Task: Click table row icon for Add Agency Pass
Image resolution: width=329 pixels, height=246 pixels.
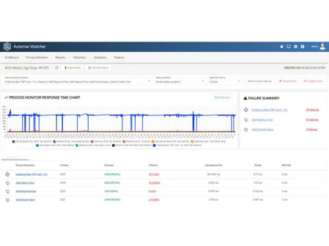Action: pos(7,183)
